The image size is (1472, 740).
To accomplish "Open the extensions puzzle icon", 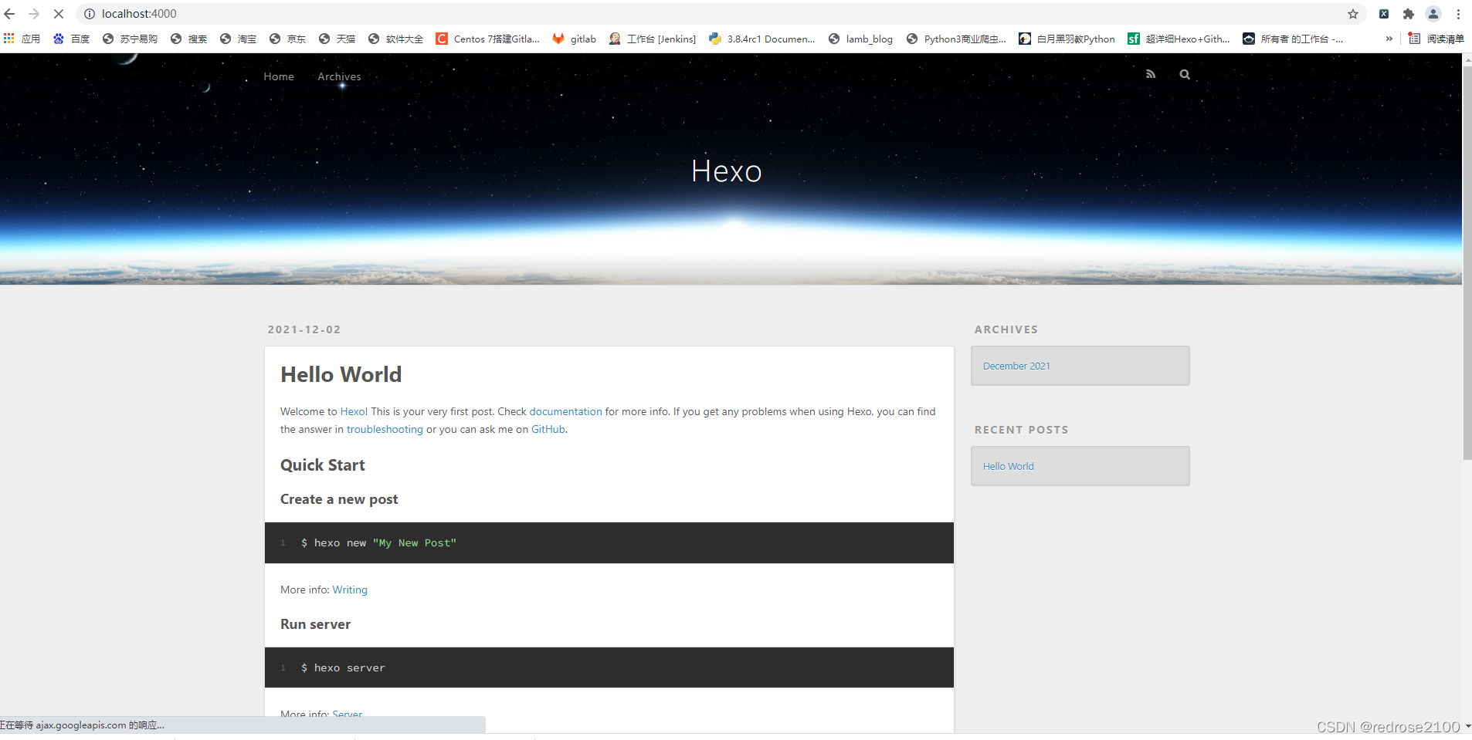I will click(x=1409, y=14).
